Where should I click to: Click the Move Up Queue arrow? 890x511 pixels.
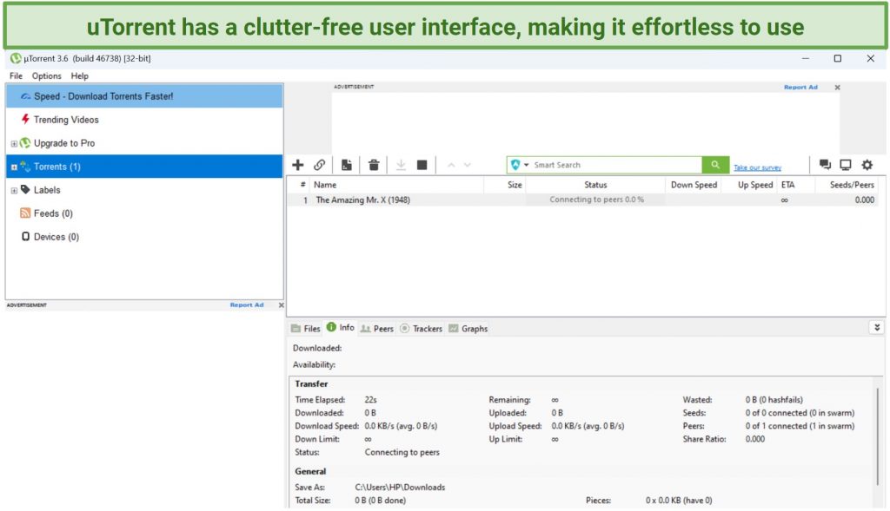coord(451,165)
